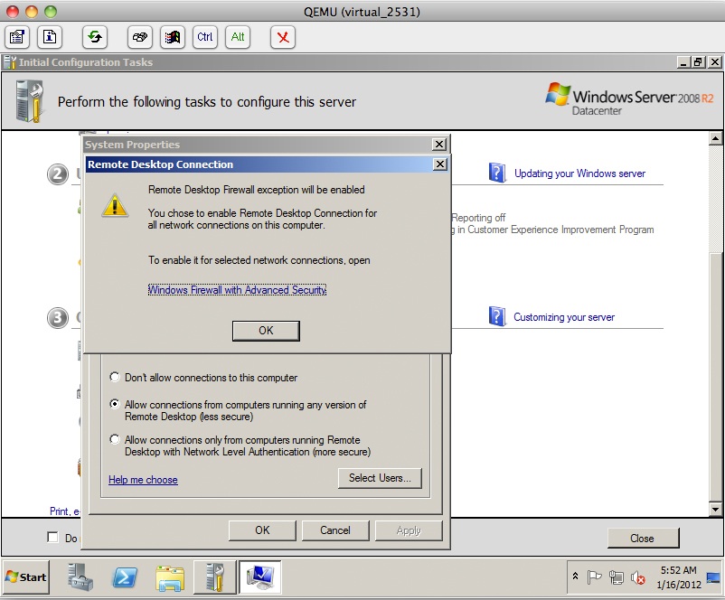
Task: Click the macOS yellow minimize button
Action: [x=32, y=11]
